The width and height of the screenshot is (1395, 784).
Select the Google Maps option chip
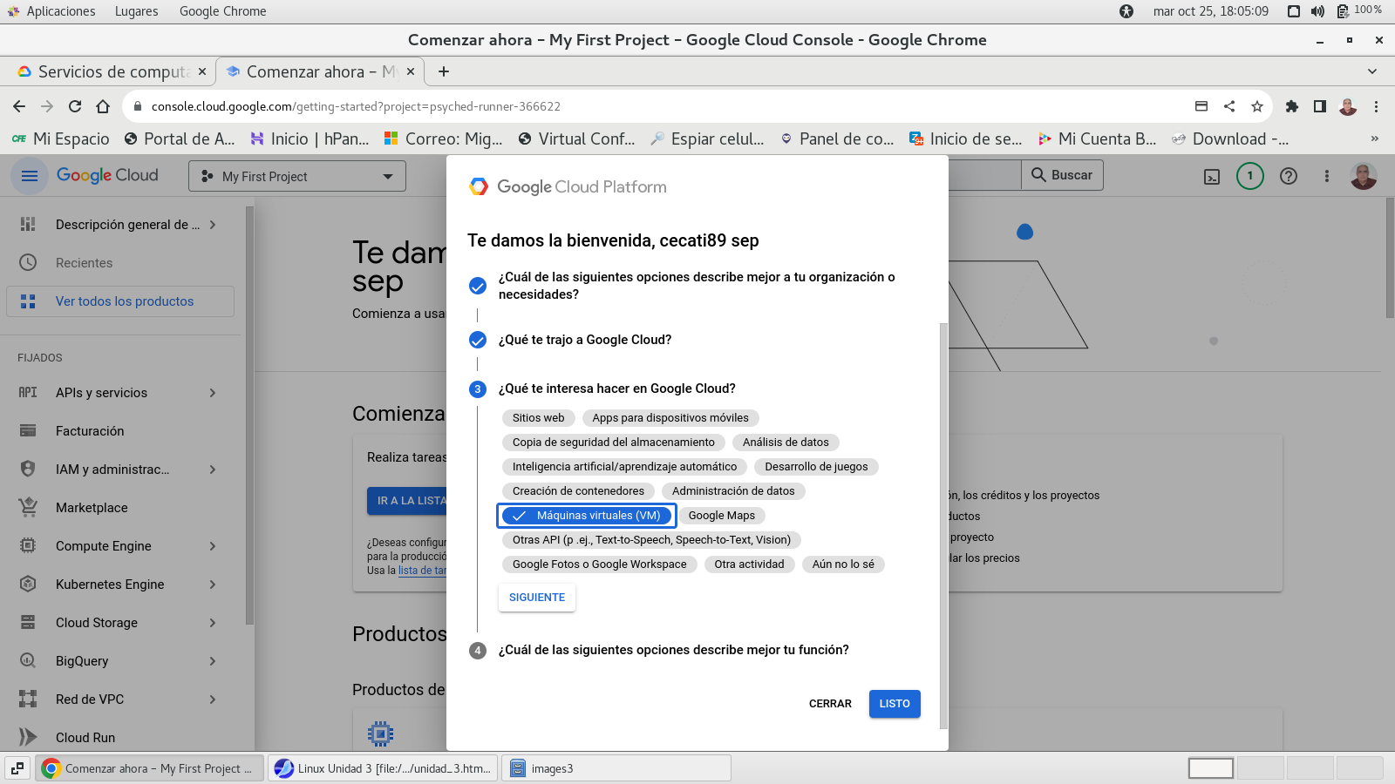tap(721, 516)
